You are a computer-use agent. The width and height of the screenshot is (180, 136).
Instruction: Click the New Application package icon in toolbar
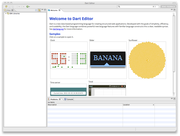[x=6, y=7]
